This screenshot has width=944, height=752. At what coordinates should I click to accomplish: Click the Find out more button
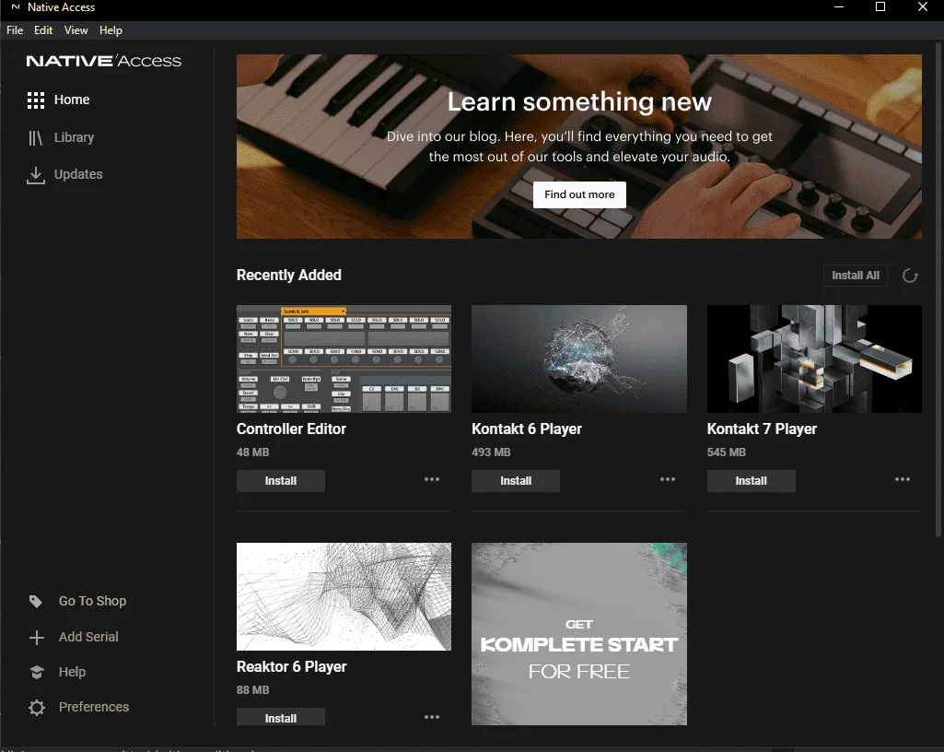[579, 194]
